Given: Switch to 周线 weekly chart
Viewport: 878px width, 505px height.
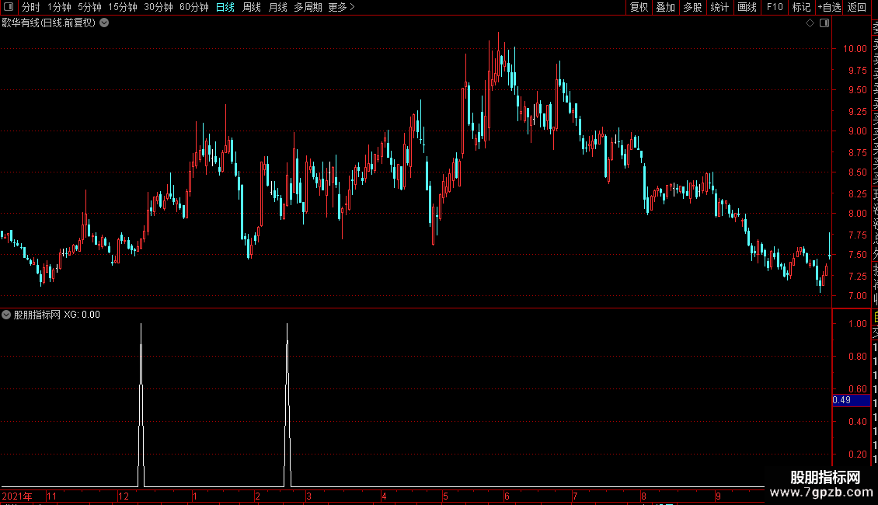Looking at the screenshot, I should (x=252, y=7).
